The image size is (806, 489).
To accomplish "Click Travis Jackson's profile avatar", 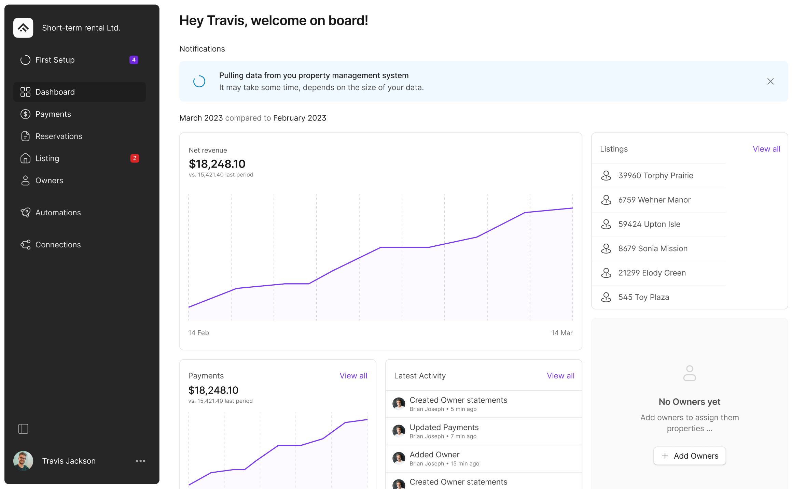I will tap(23, 461).
